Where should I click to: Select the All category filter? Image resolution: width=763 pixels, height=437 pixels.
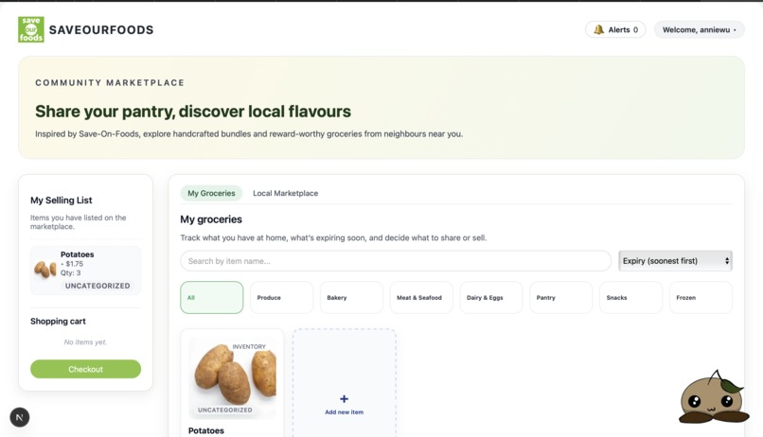212,298
